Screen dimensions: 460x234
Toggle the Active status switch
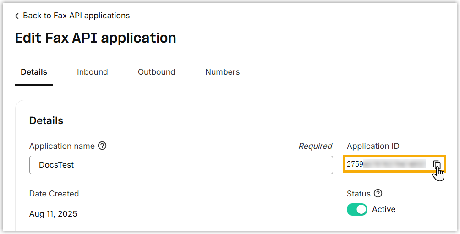pyautogui.click(x=357, y=210)
